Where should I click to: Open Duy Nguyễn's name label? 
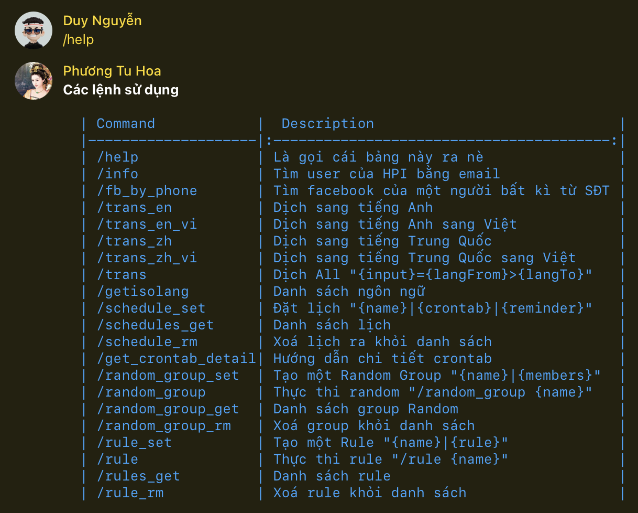102,21
